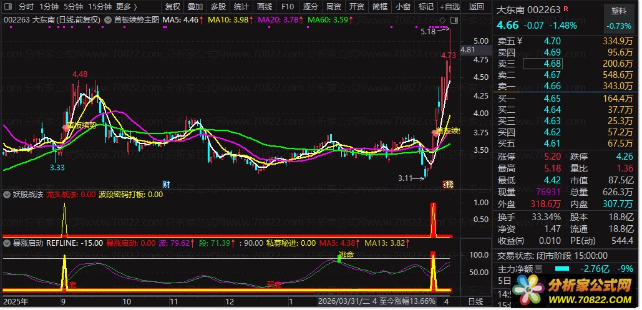Click the 涨停 limit-up price 5.20
The width and height of the screenshot is (642, 310).
coord(552,157)
